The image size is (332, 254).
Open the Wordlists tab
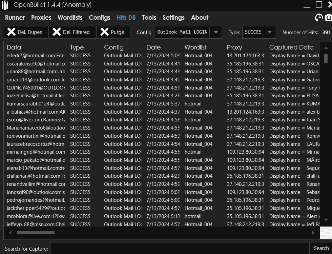(70, 18)
